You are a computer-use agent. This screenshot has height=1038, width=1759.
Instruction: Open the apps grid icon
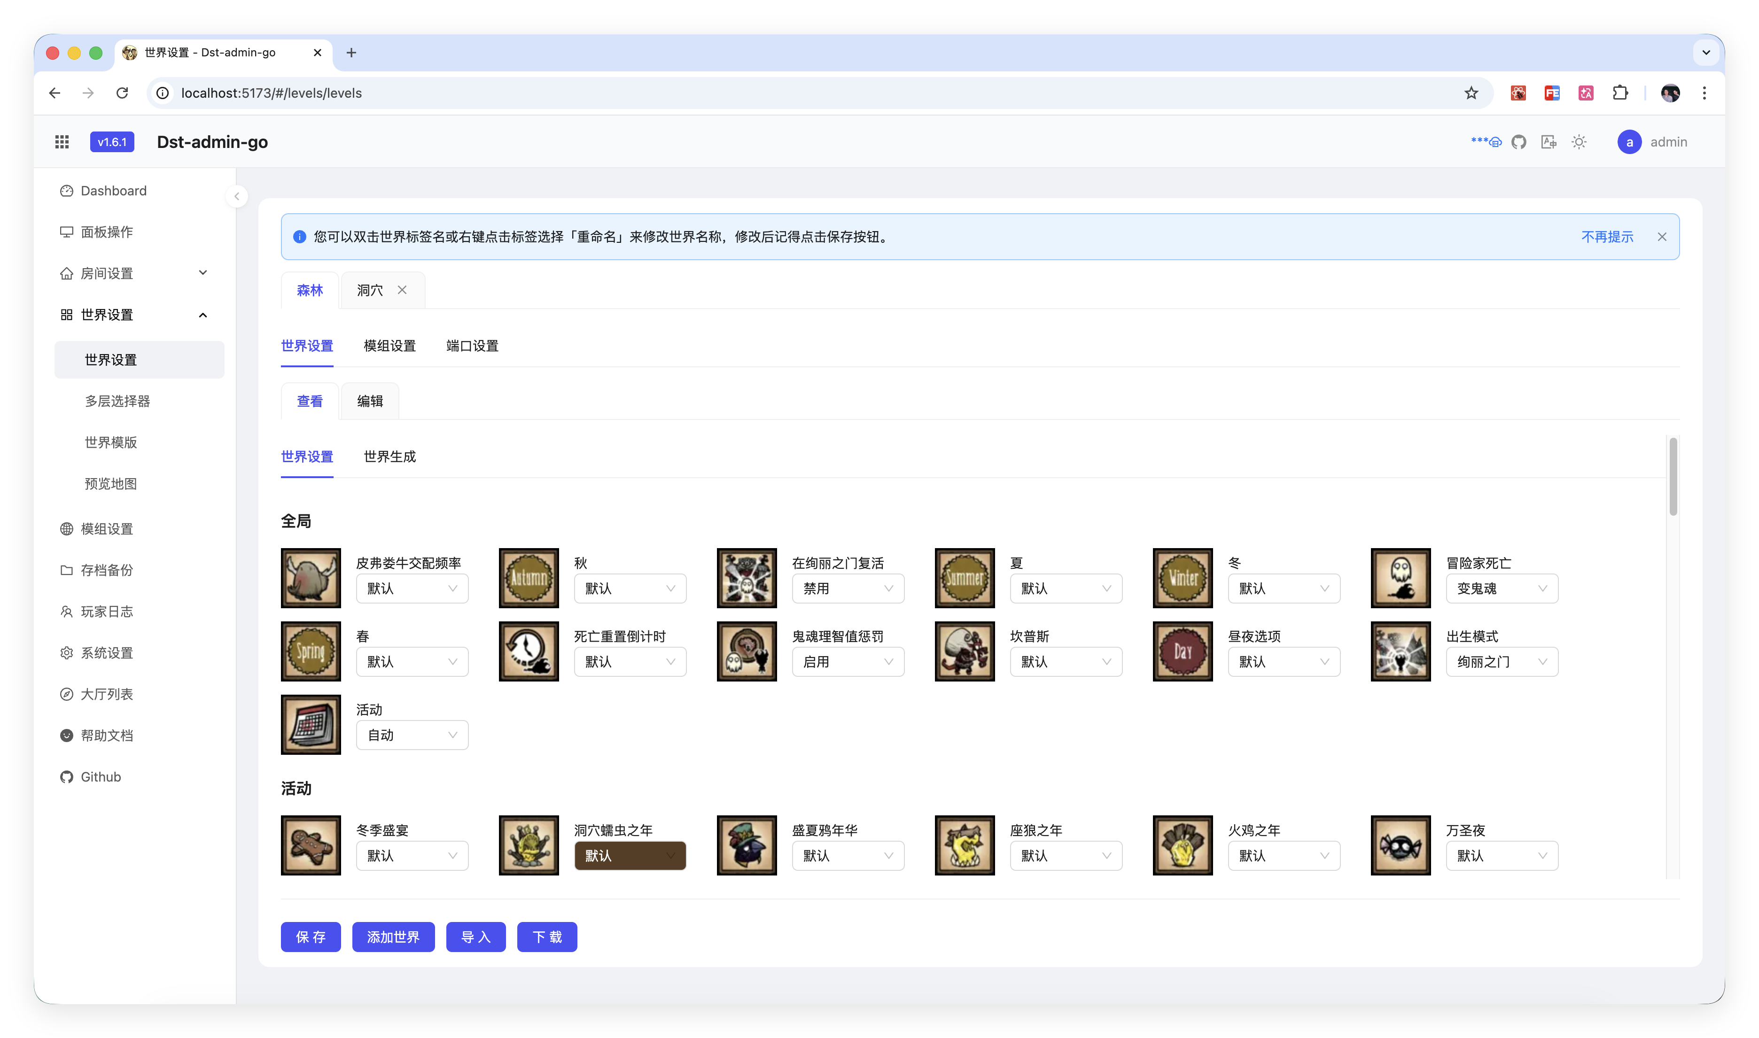(x=62, y=142)
